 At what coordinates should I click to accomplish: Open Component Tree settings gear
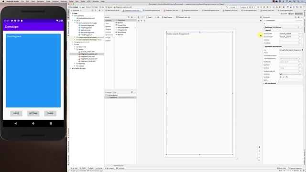click(x=132, y=92)
